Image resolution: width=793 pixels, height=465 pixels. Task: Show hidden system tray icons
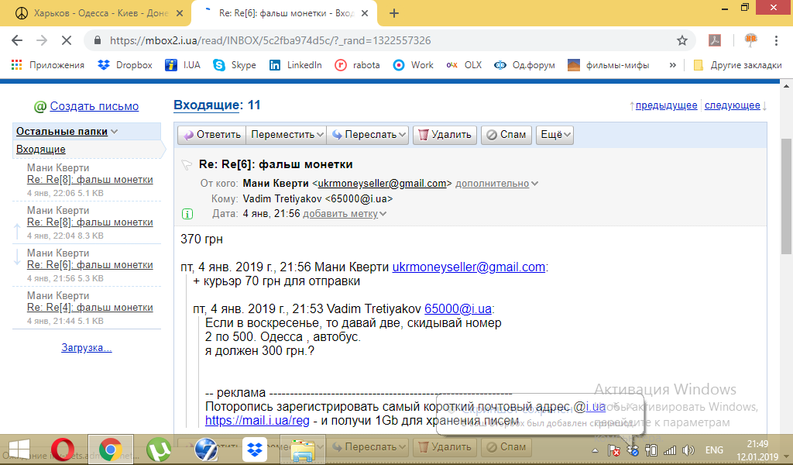pos(596,450)
